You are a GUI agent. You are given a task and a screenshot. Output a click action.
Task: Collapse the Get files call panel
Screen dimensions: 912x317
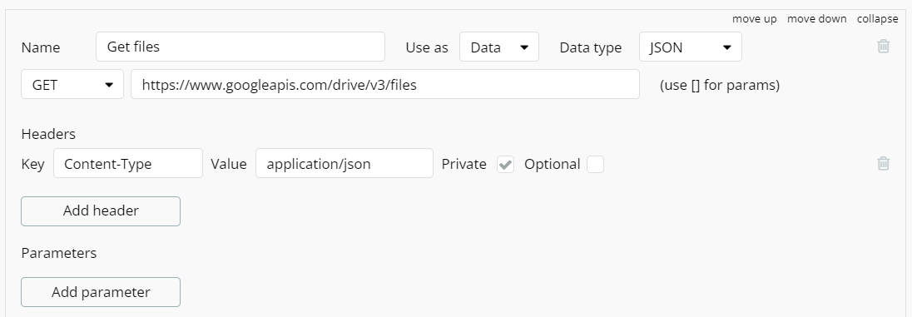click(x=877, y=18)
